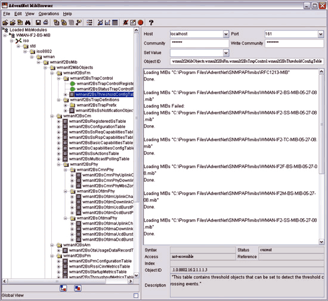Click the MIB tree vertical scrollbar up arrow

(136, 30)
